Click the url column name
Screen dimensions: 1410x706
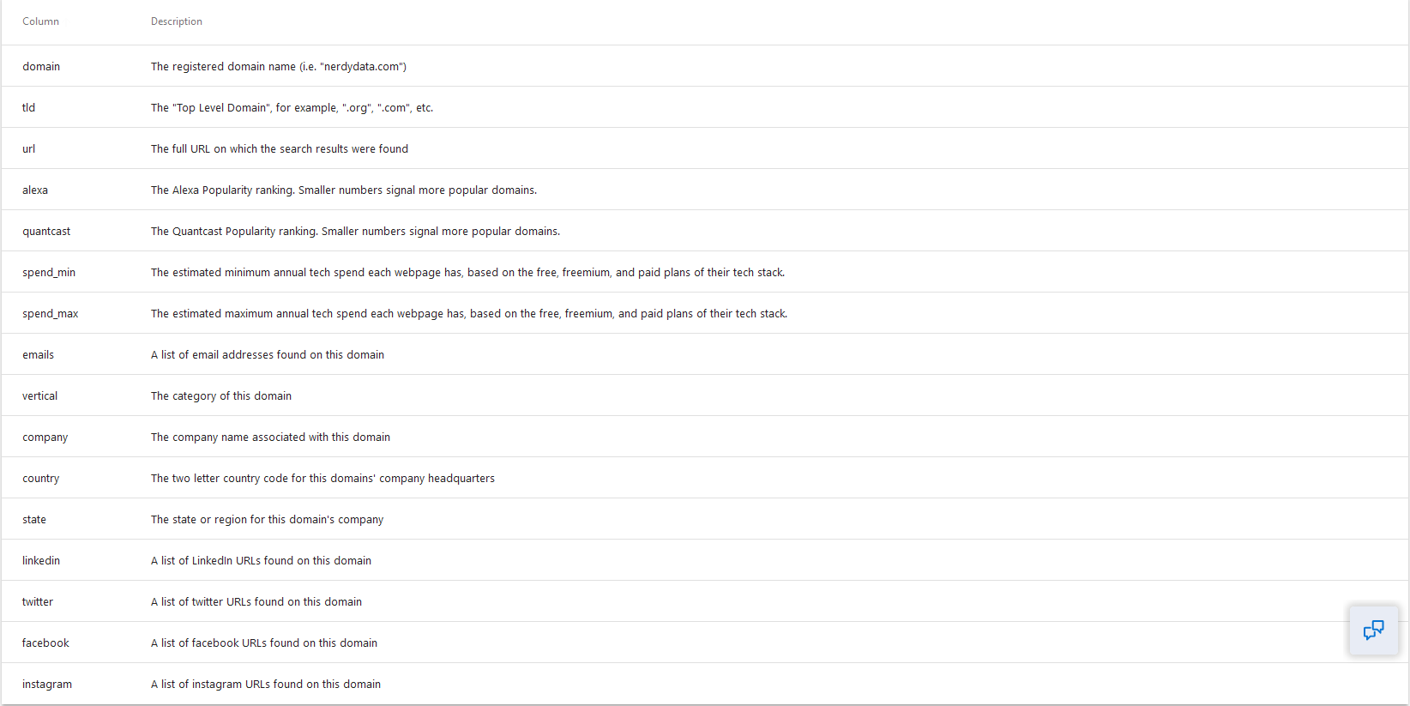[x=28, y=148]
